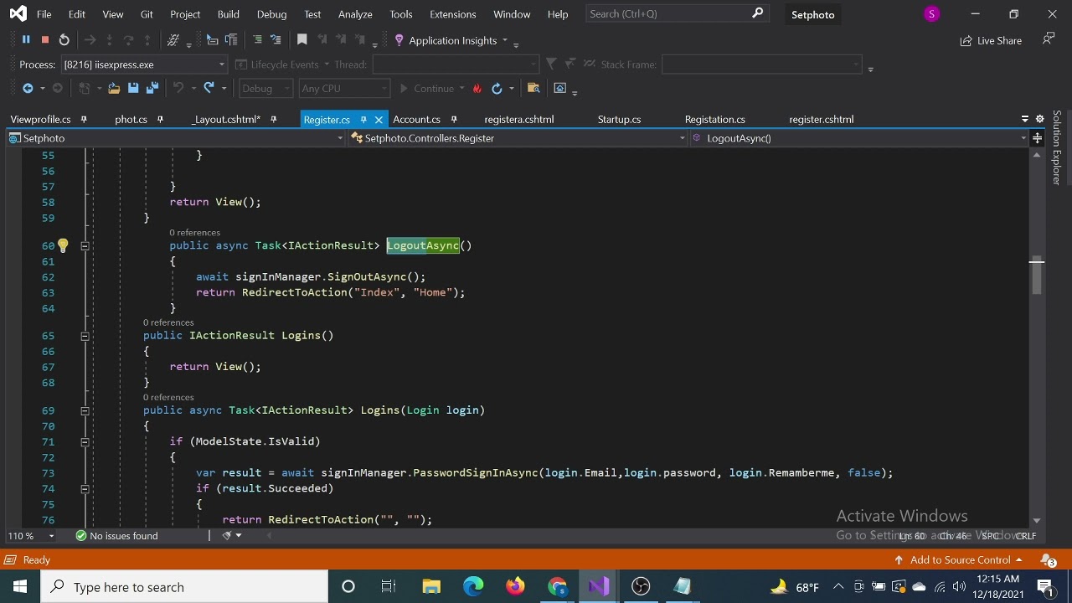The image size is (1072, 603).
Task: Open notifications bell in status bar
Action: [x=1048, y=559]
